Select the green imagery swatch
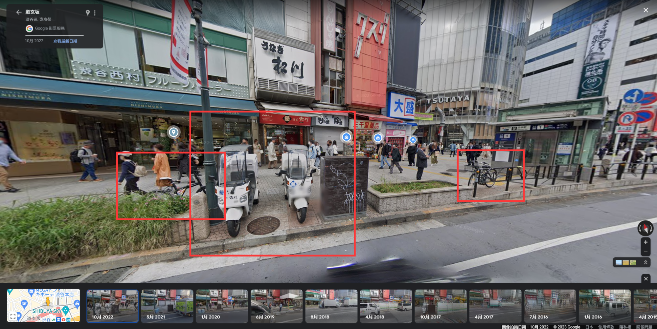 (633, 262)
